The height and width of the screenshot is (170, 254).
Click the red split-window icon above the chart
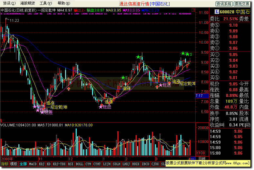[x=193, y=10]
